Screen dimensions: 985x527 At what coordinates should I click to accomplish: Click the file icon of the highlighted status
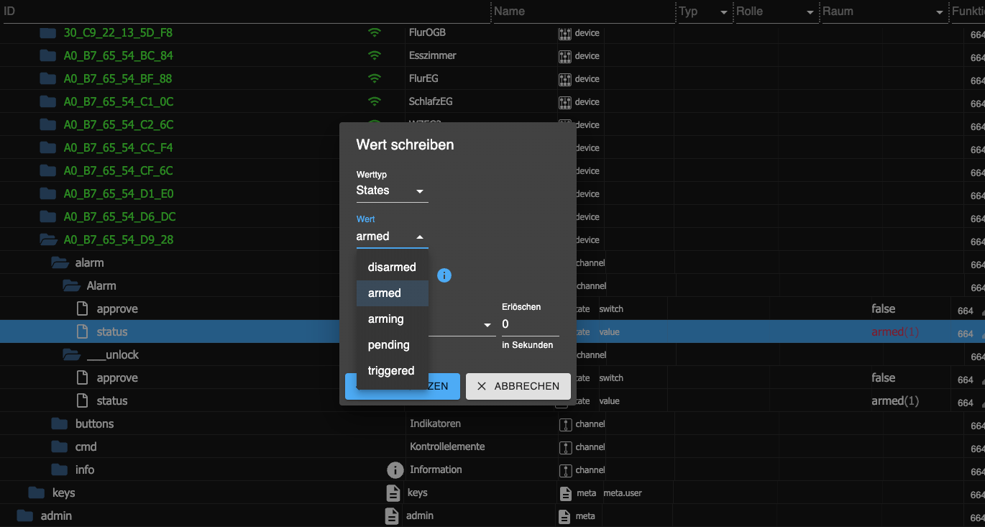[x=82, y=331]
